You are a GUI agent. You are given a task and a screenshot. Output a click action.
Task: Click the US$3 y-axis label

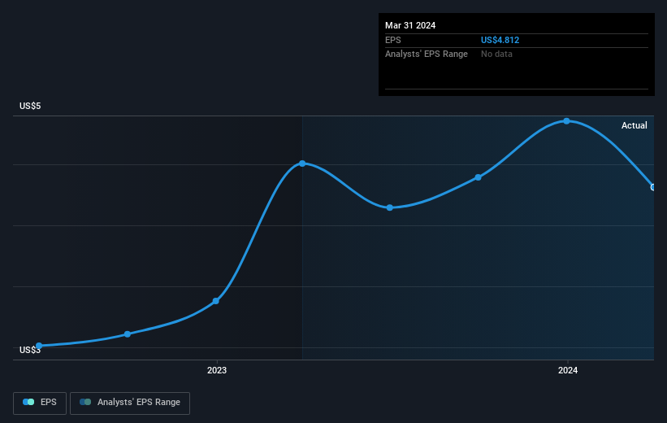click(30, 350)
